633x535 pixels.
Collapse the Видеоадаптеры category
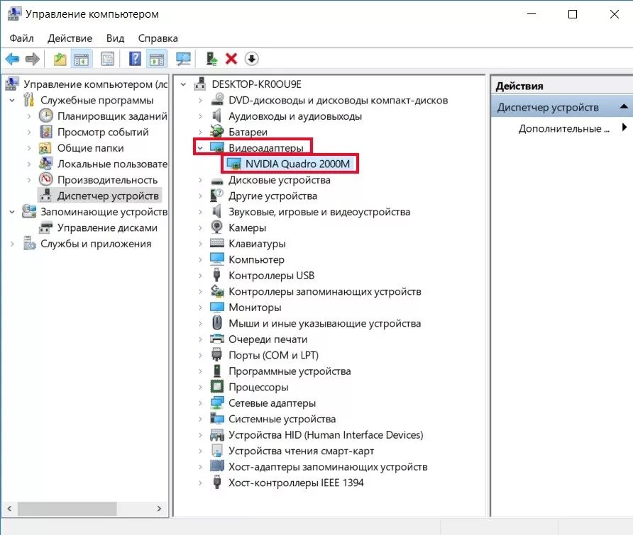coord(200,148)
